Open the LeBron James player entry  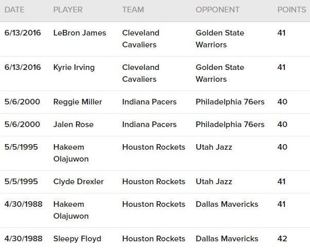click(x=80, y=33)
